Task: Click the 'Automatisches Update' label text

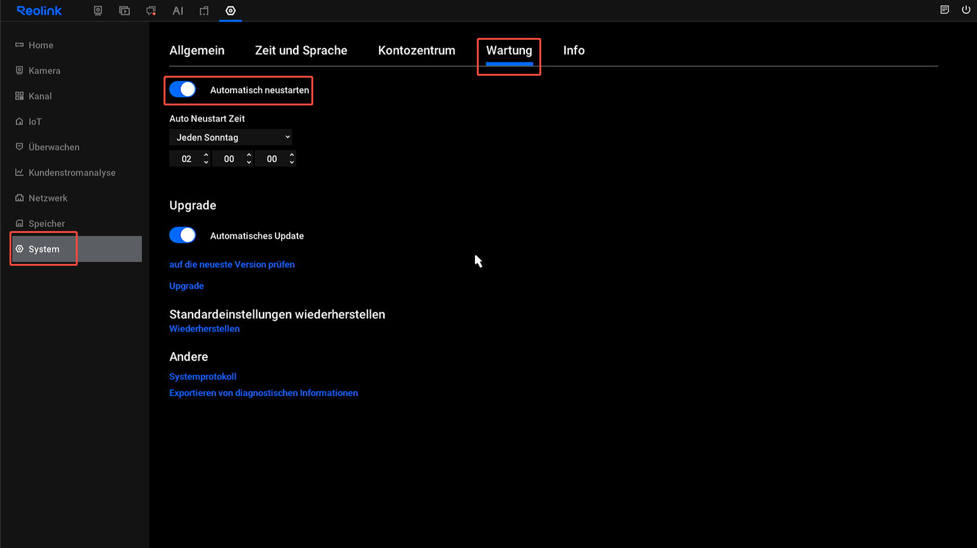Action: click(257, 235)
